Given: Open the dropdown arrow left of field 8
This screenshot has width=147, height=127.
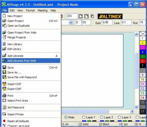Looking at the screenshot, I should [x=71, y=22].
